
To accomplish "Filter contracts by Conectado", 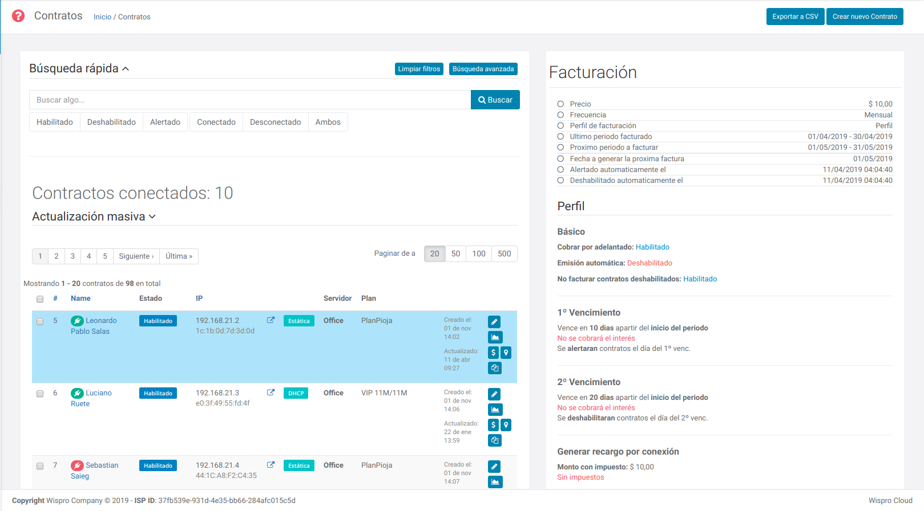I will click(216, 122).
